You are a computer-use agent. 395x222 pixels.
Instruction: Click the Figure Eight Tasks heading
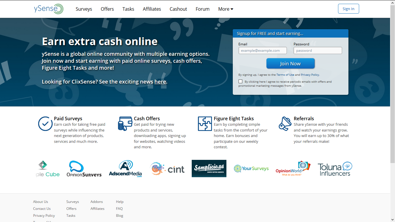pos(234,119)
